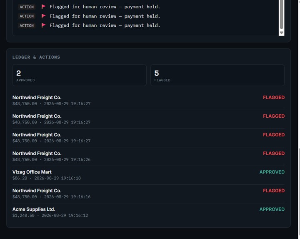The image size is (300, 239).
Task: Open the Acme Supplies Ltd. ledger entry
Action: [x=148, y=212]
